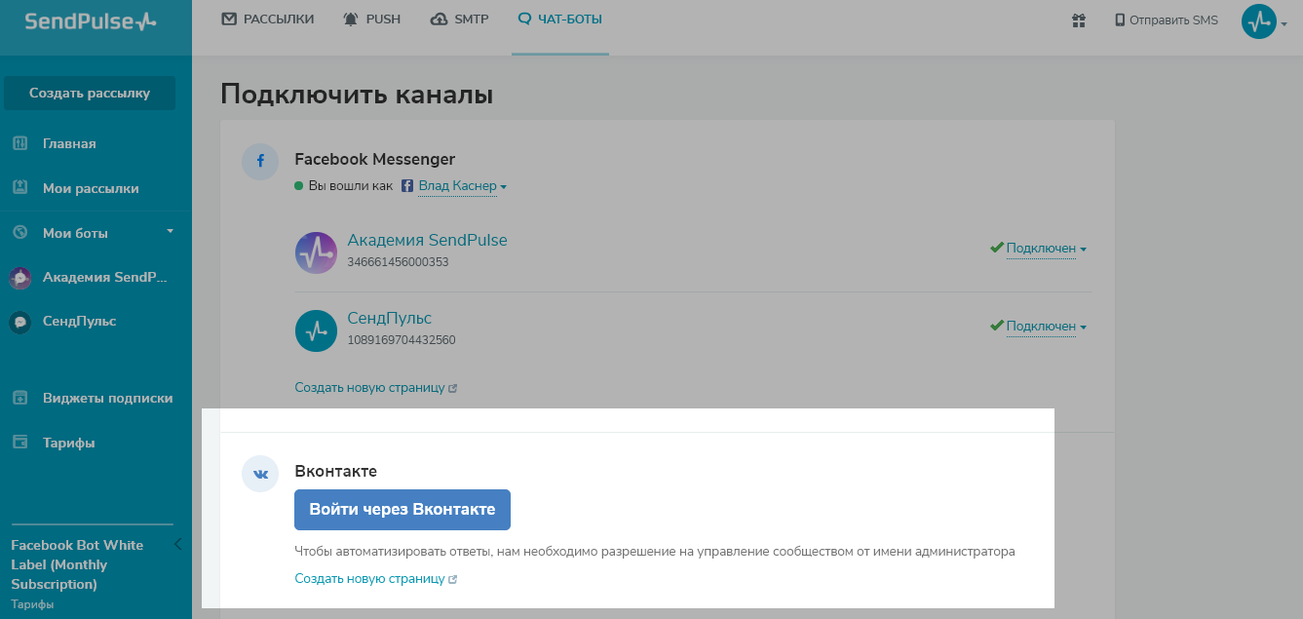Click the page ID 1089169704432560
The width and height of the screenshot is (1303, 619).
tap(401, 340)
